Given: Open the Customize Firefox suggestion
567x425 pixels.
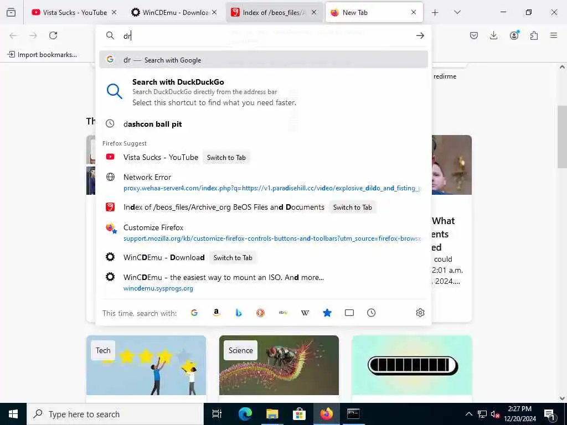Looking at the screenshot, I should click(263, 233).
